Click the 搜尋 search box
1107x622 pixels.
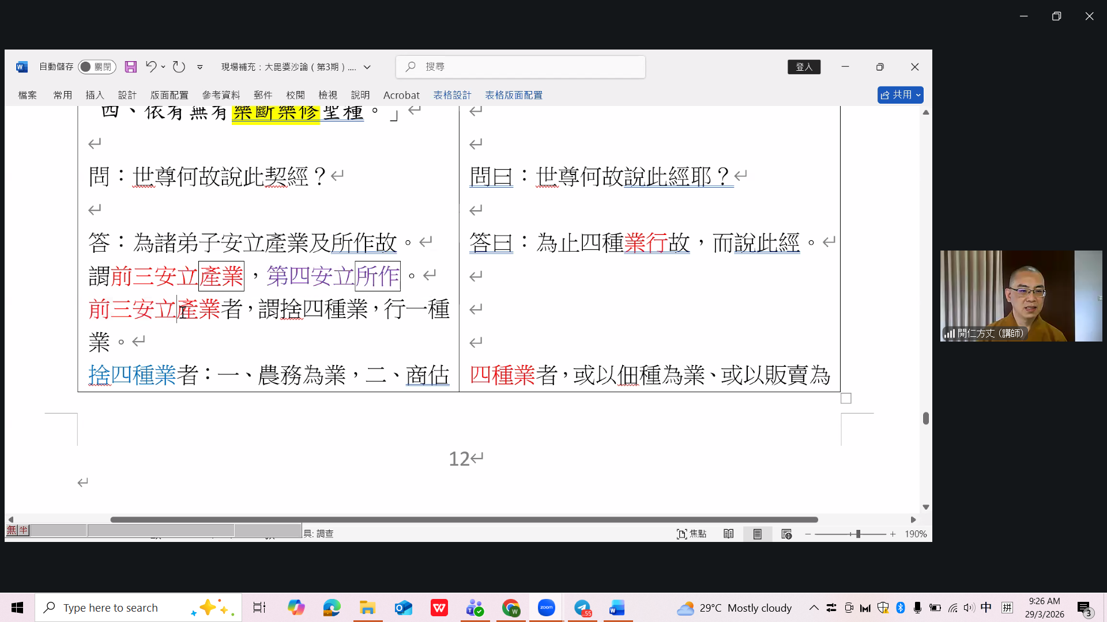(x=520, y=67)
